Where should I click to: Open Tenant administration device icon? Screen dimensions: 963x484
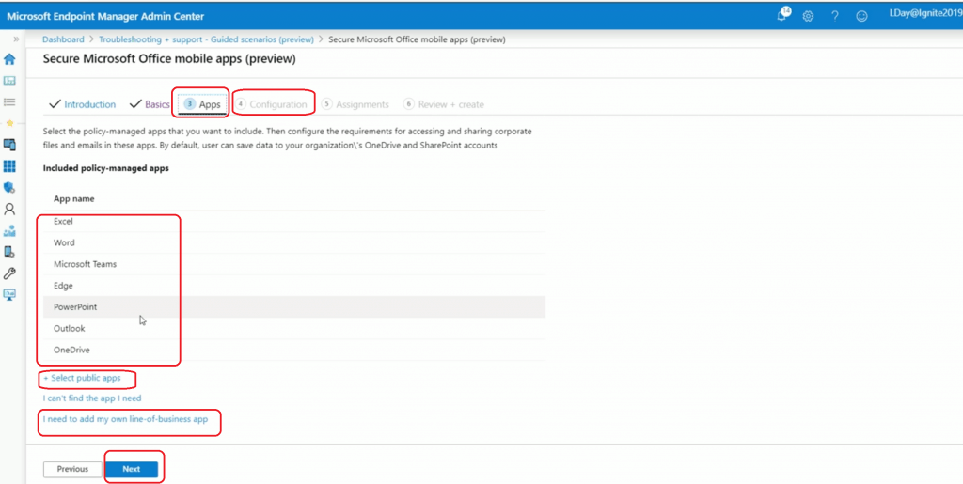(9, 252)
